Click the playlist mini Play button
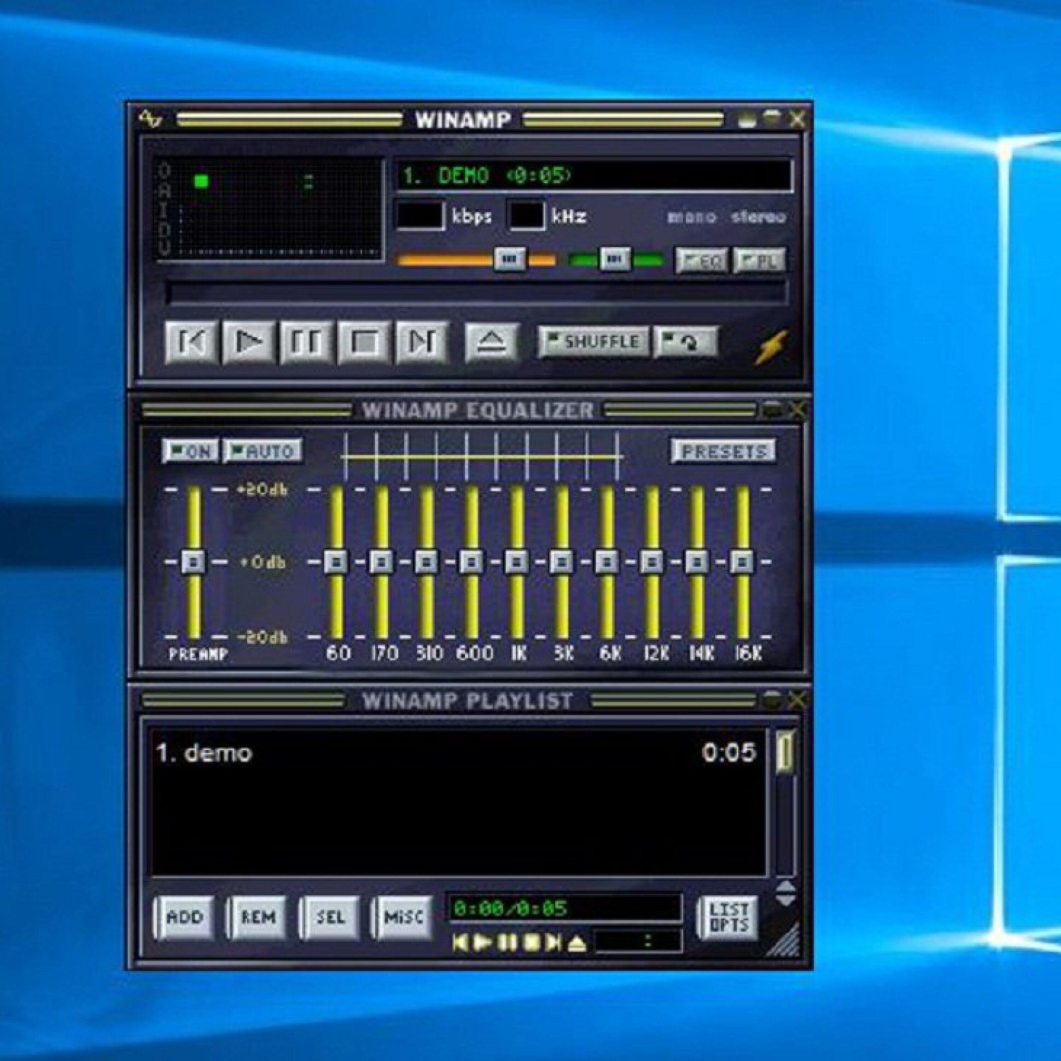 click(x=482, y=944)
